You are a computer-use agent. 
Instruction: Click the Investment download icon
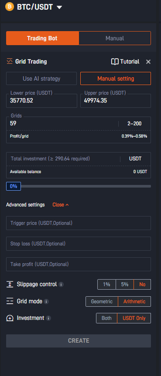click(10, 318)
